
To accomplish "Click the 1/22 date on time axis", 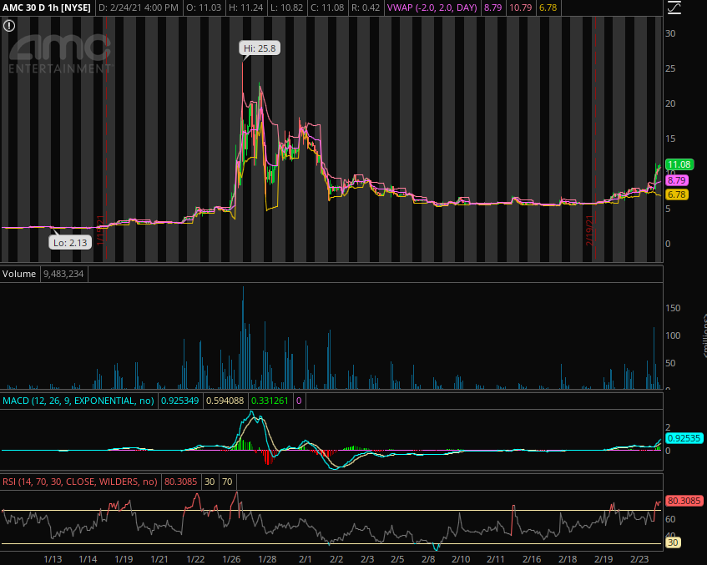I will point(195,559).
